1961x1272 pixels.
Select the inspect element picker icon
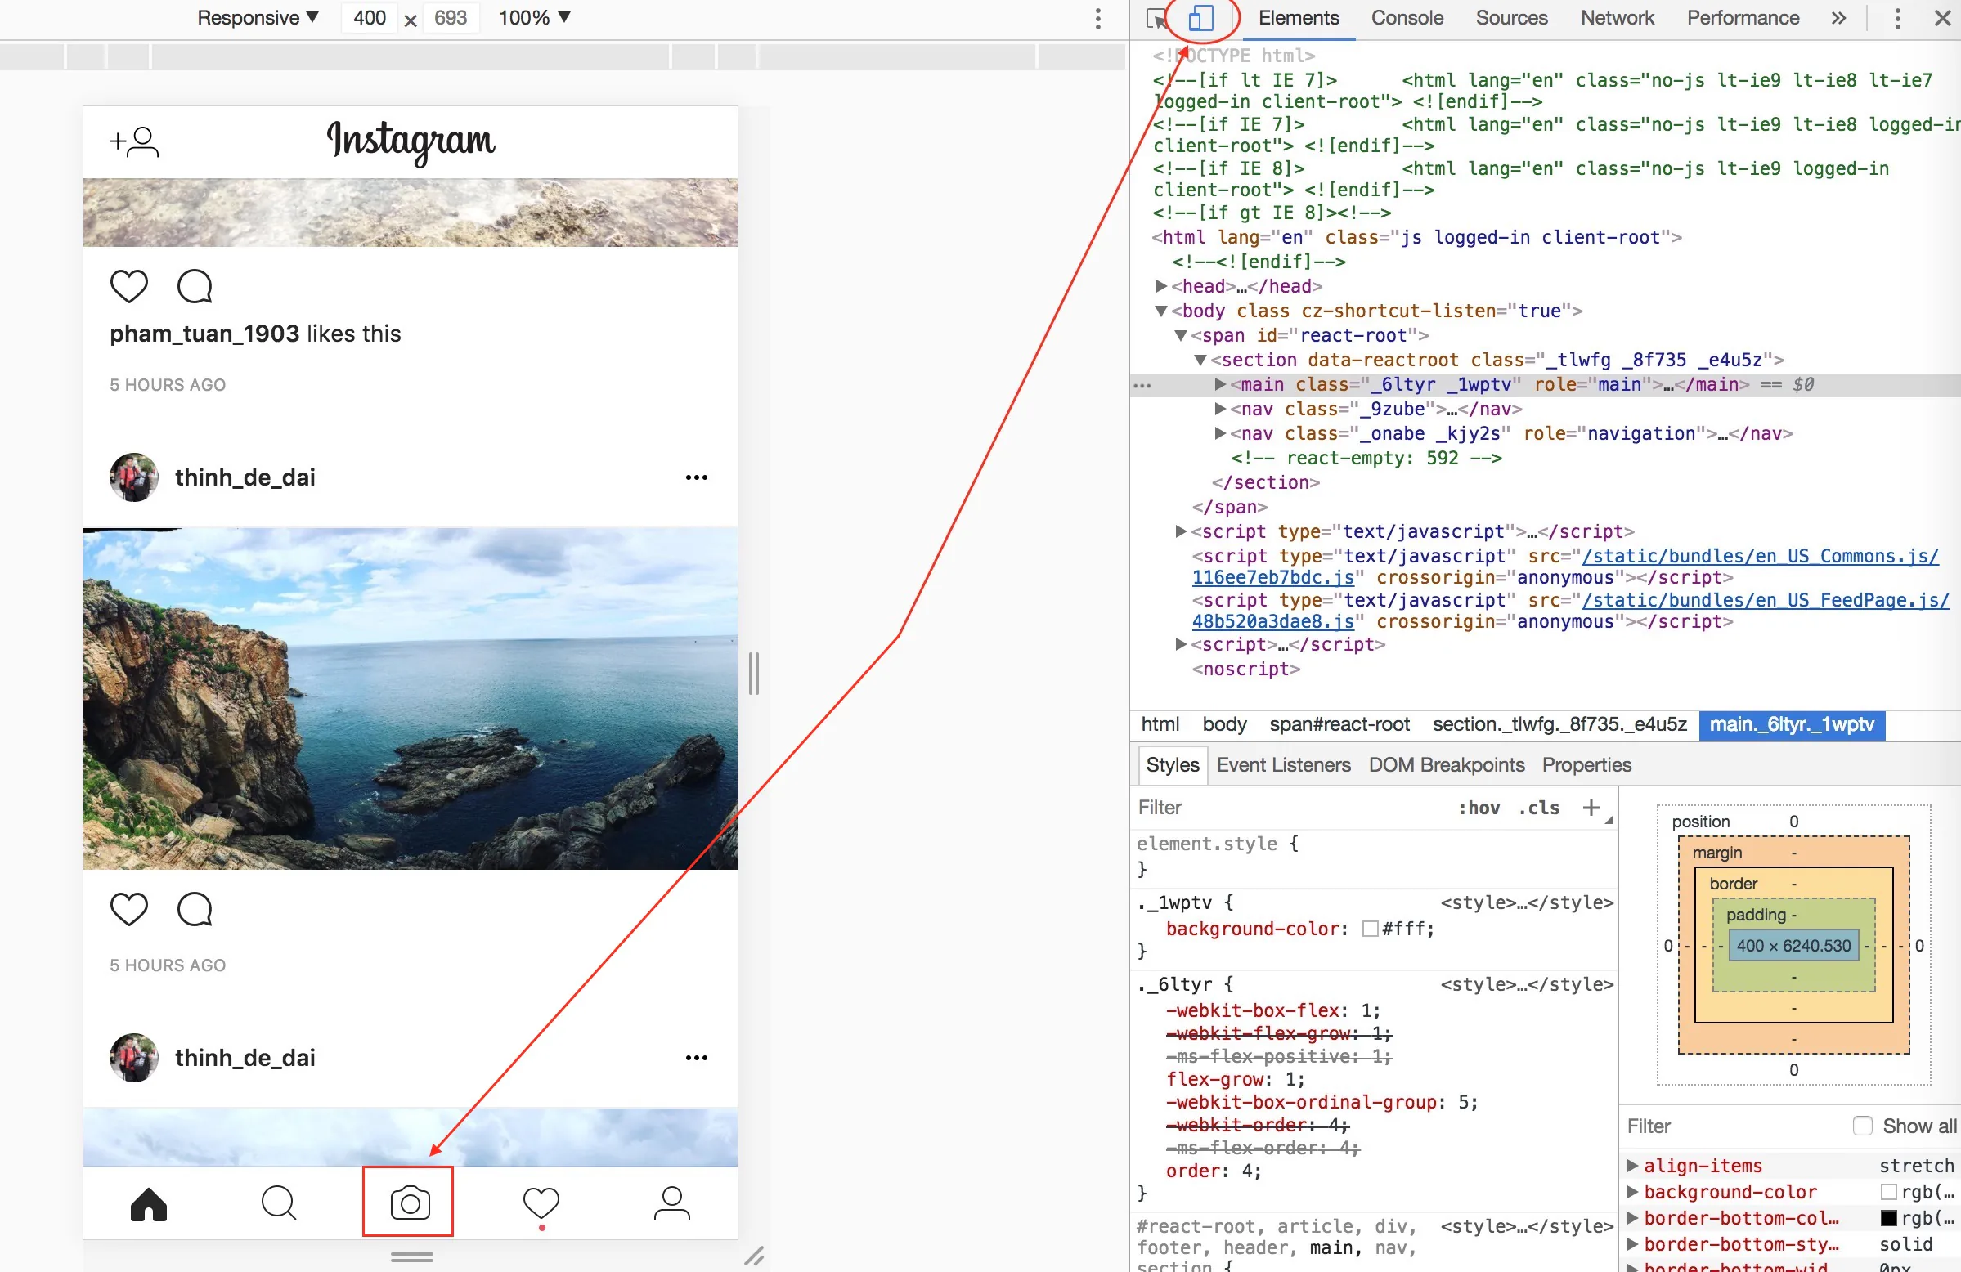pyautogui.click(x=1157, y=18)
